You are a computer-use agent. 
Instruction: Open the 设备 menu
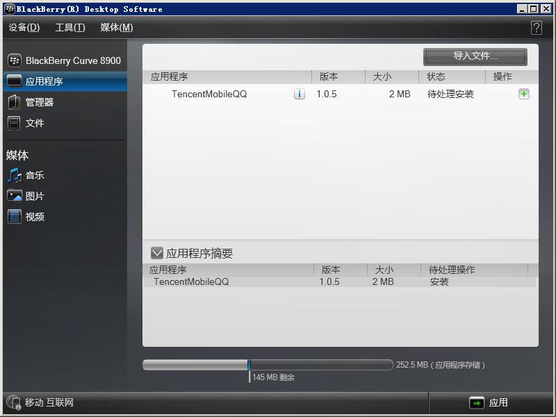pos(23,28)
